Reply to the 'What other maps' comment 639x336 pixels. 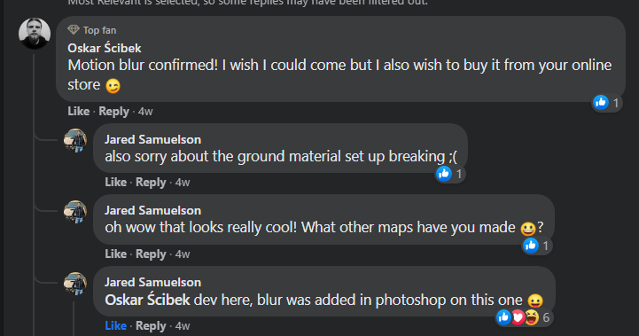click(x=151, y=254)
